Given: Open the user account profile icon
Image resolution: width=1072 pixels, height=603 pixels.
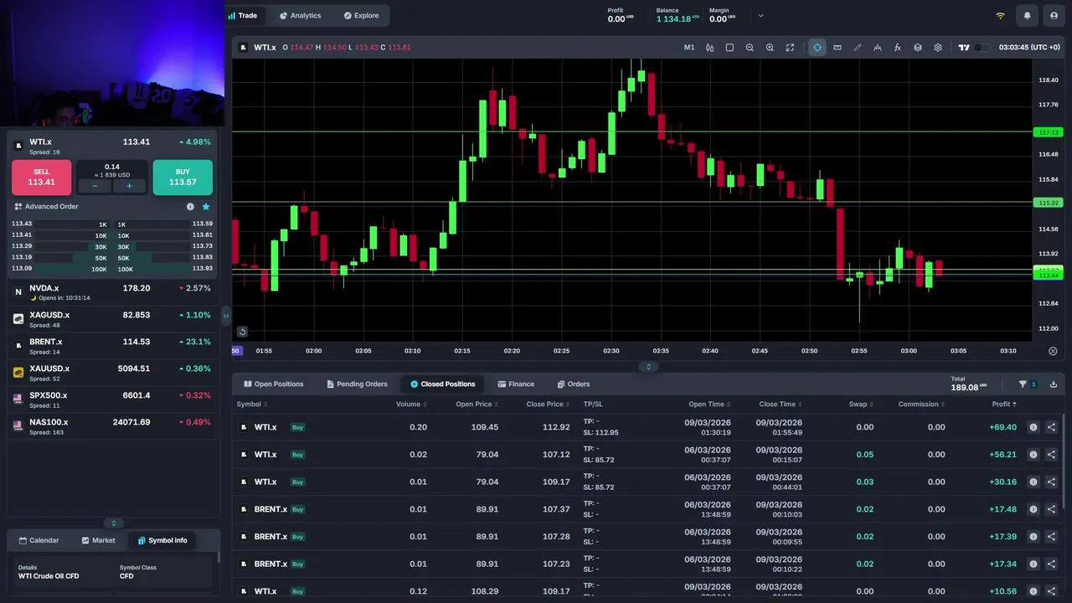Looking at the screenshot, I should (1054, 16).
